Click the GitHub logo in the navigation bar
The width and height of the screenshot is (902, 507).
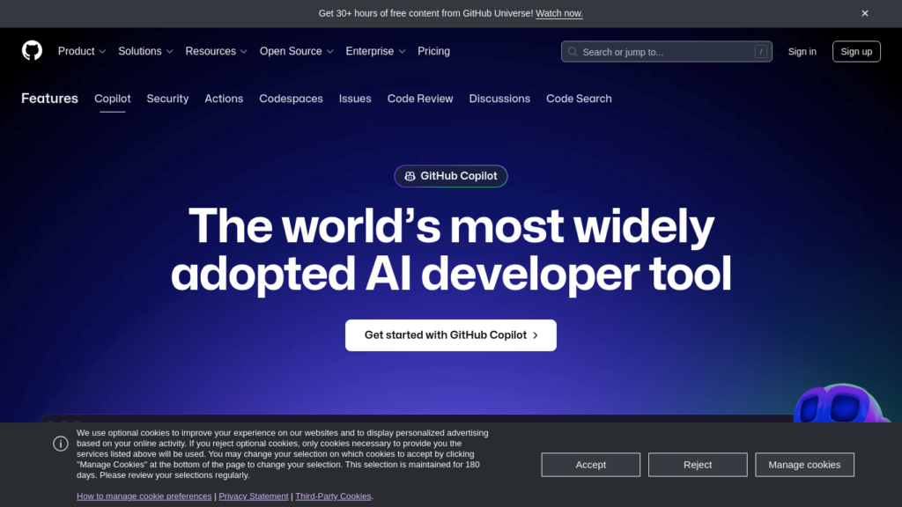coord(32,51)
